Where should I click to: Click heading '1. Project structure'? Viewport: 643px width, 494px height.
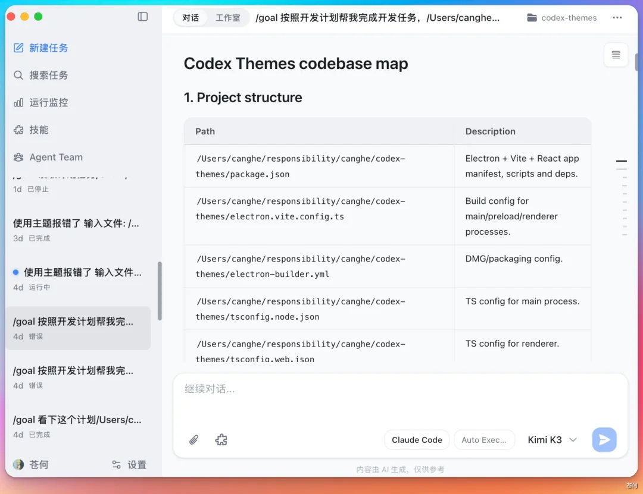(243, 97)
